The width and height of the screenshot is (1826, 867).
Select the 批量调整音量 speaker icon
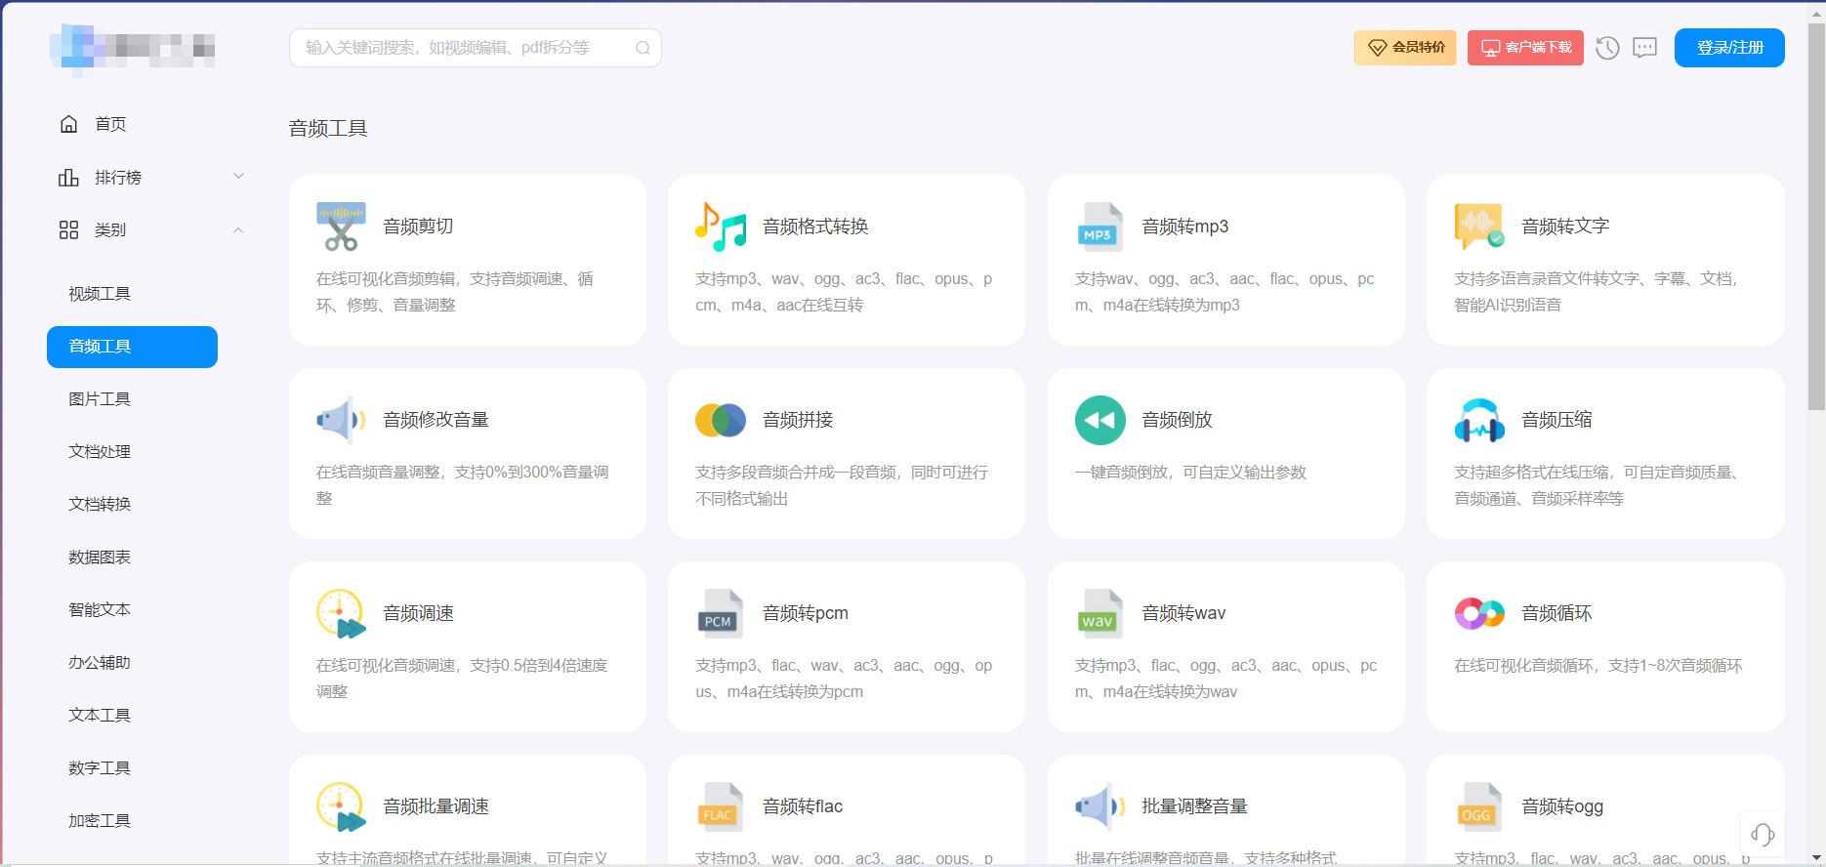[1100, 806]
